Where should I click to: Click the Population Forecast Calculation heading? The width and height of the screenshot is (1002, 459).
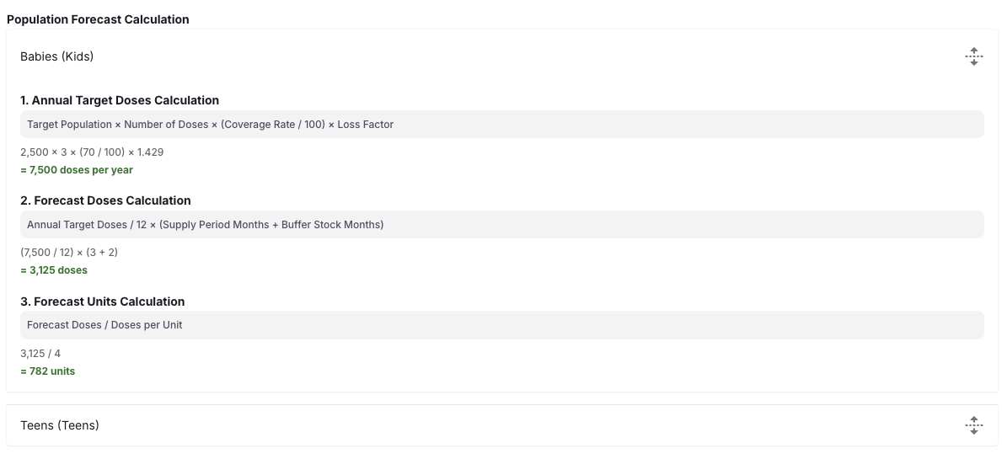point(98,19)
